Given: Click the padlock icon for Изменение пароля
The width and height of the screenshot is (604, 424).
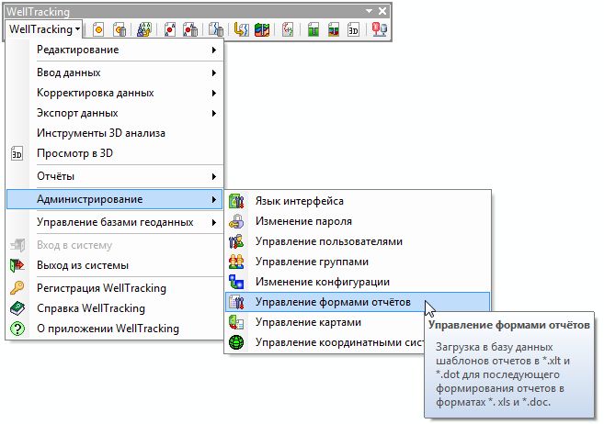Looking at the screenshot, I should tap(237, 221).
